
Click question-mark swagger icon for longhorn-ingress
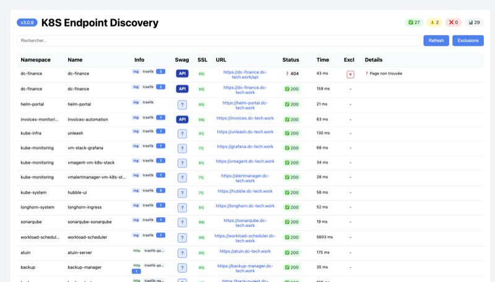[x=182, y=208]
